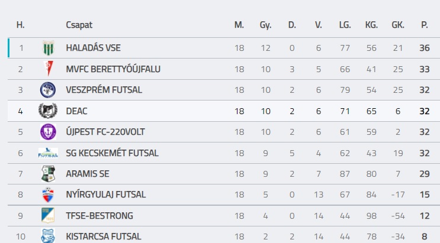440x243 pixels.
Task: Open the HALADÁS VSE team link
Action: pos(94,48)
